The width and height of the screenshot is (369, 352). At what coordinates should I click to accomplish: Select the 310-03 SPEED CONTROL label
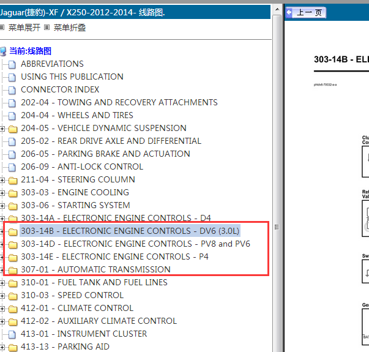click(x=72, y=295)
